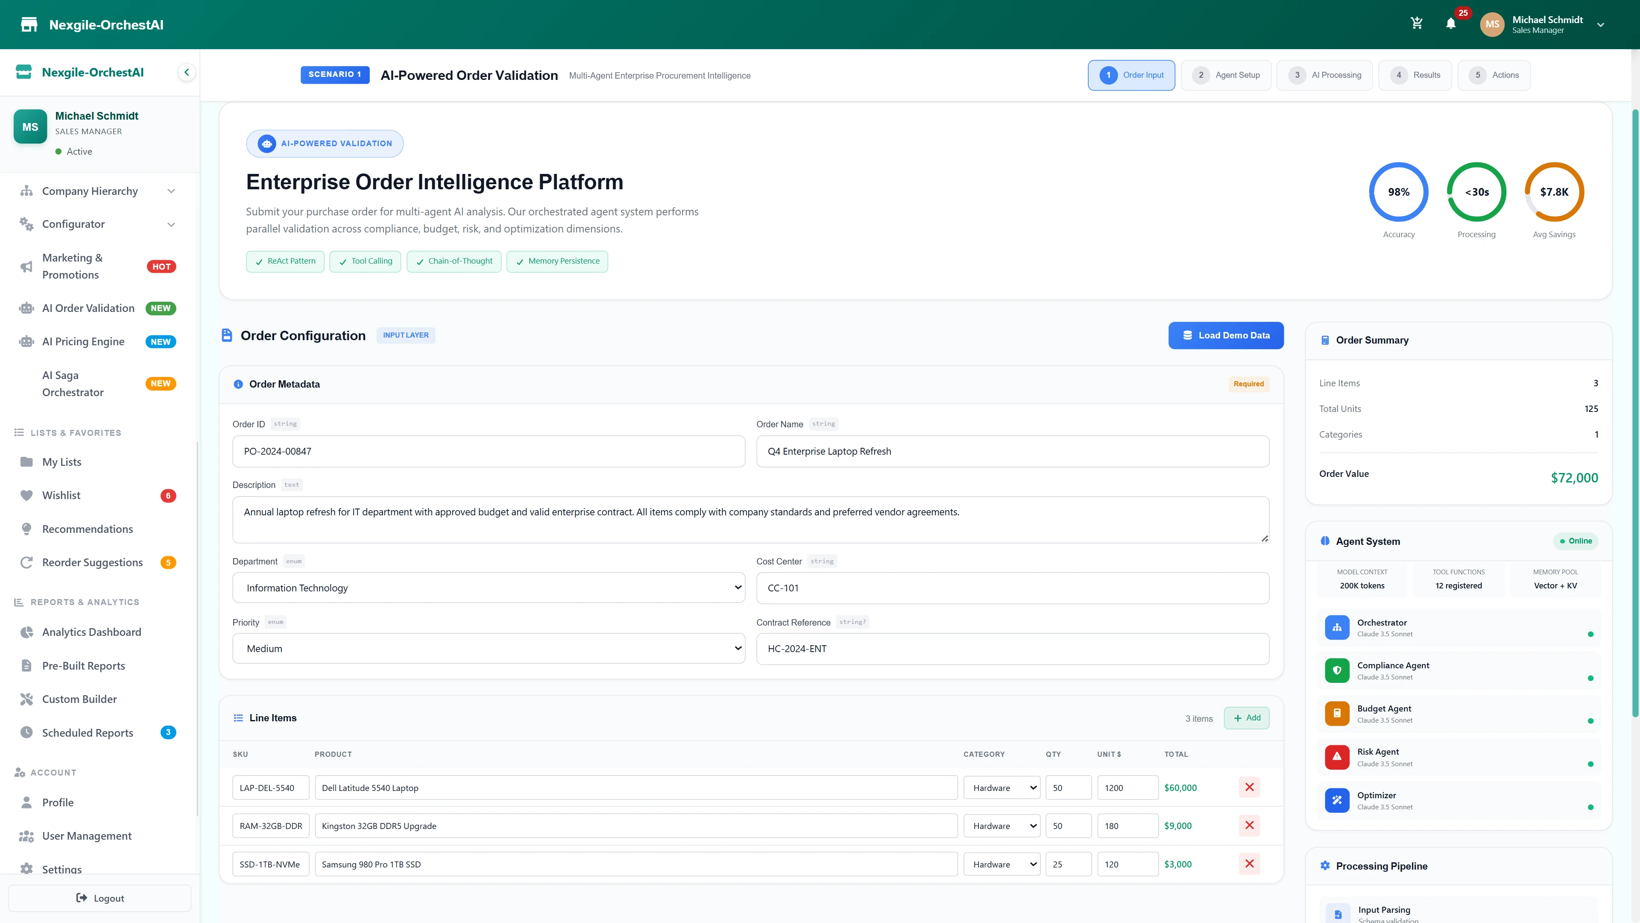Screen dimensions: 1640x923
Task: Toggle the Memory Persistence badge
Action: click(x=557, y=261)
